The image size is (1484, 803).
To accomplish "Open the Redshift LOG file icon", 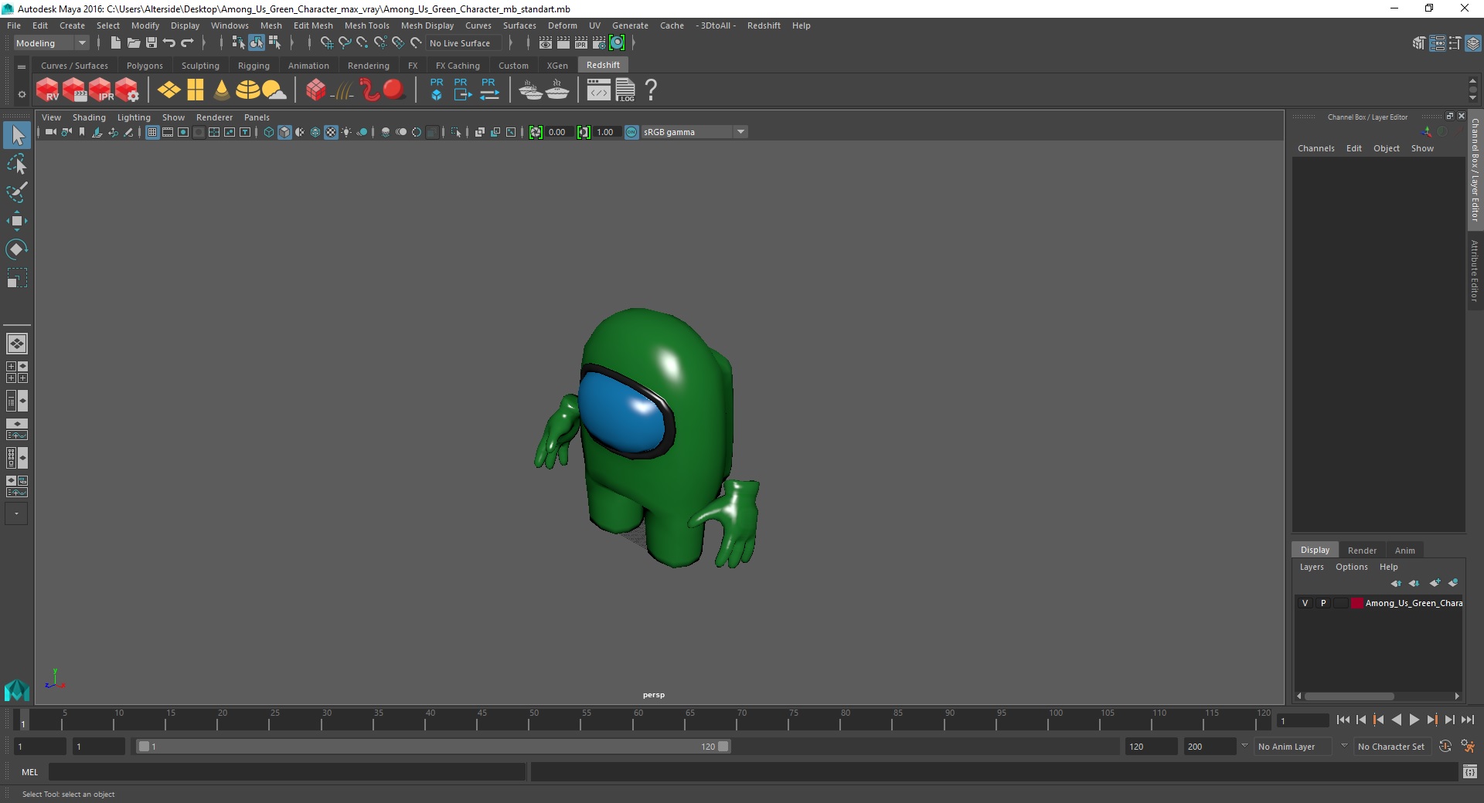I will (625, 90).
